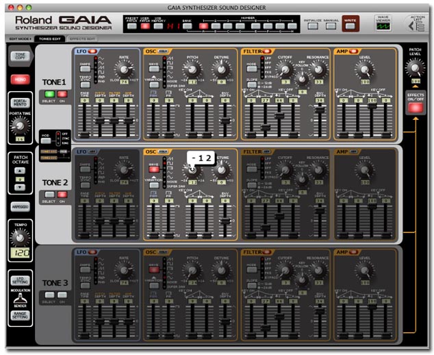Toggle Tone 3 ON button
Image resolution: width=434 pixels, height=355 pixels.
(62, 295)
